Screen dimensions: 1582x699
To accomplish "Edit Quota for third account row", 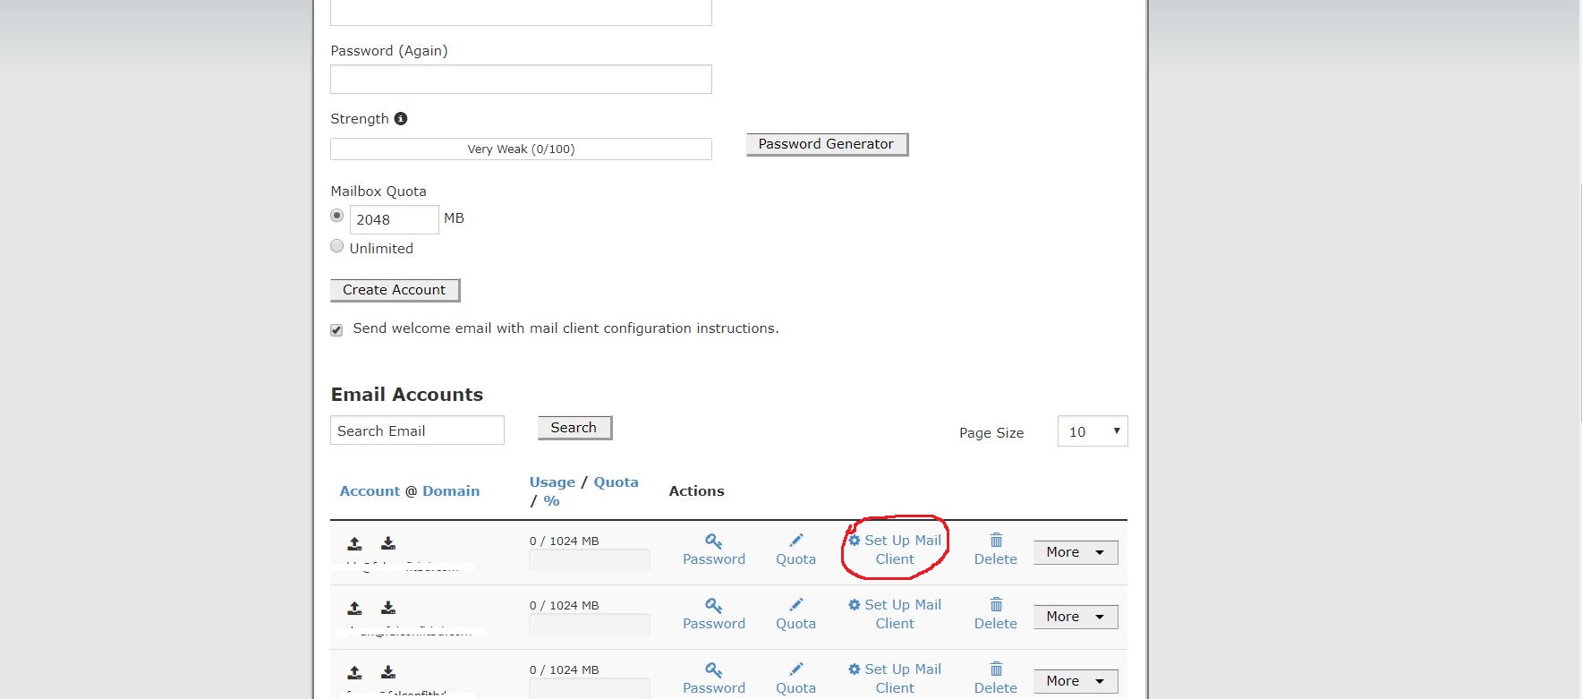I will [795, 678].
